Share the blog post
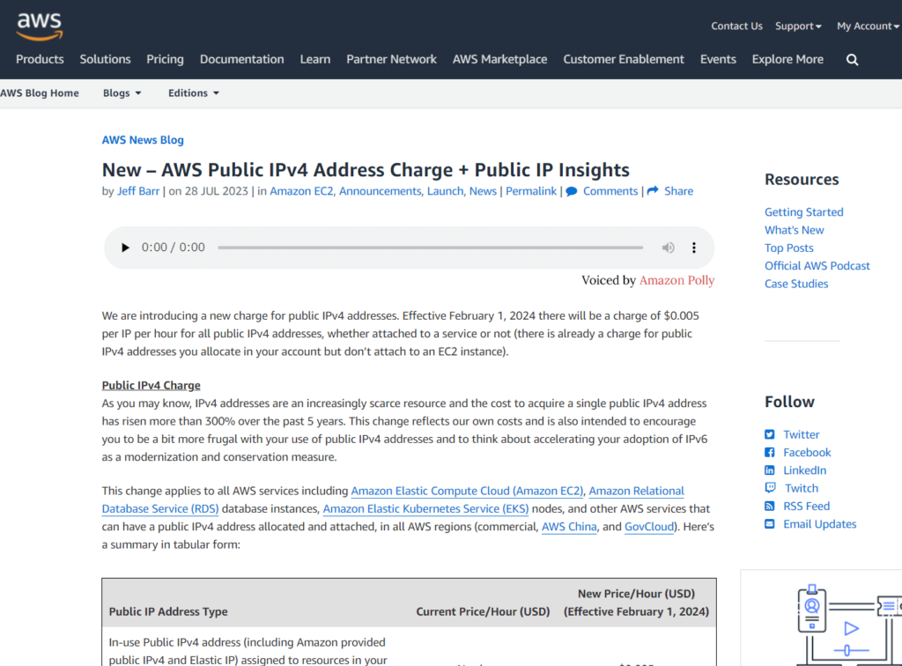902x666 pixels. [670, 191]
